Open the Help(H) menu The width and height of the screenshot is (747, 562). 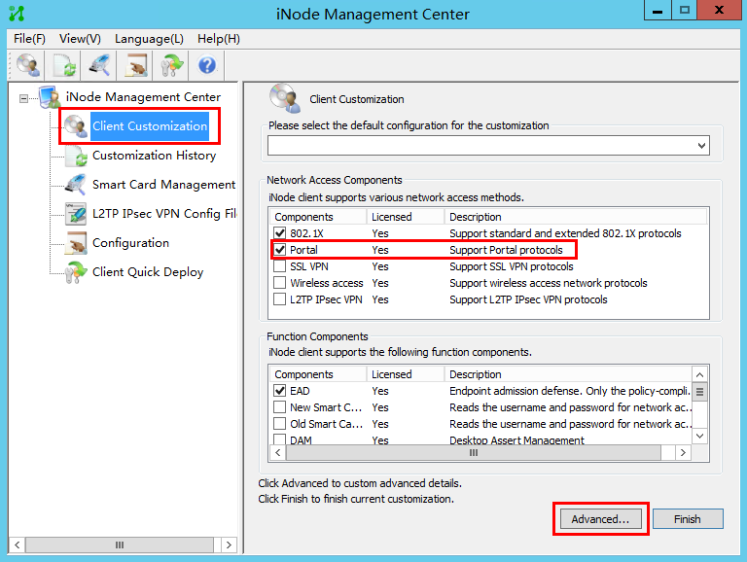pos(219,39)
